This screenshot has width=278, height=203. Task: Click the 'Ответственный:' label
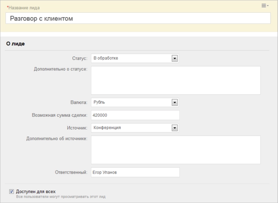click(x=71, y=172)
